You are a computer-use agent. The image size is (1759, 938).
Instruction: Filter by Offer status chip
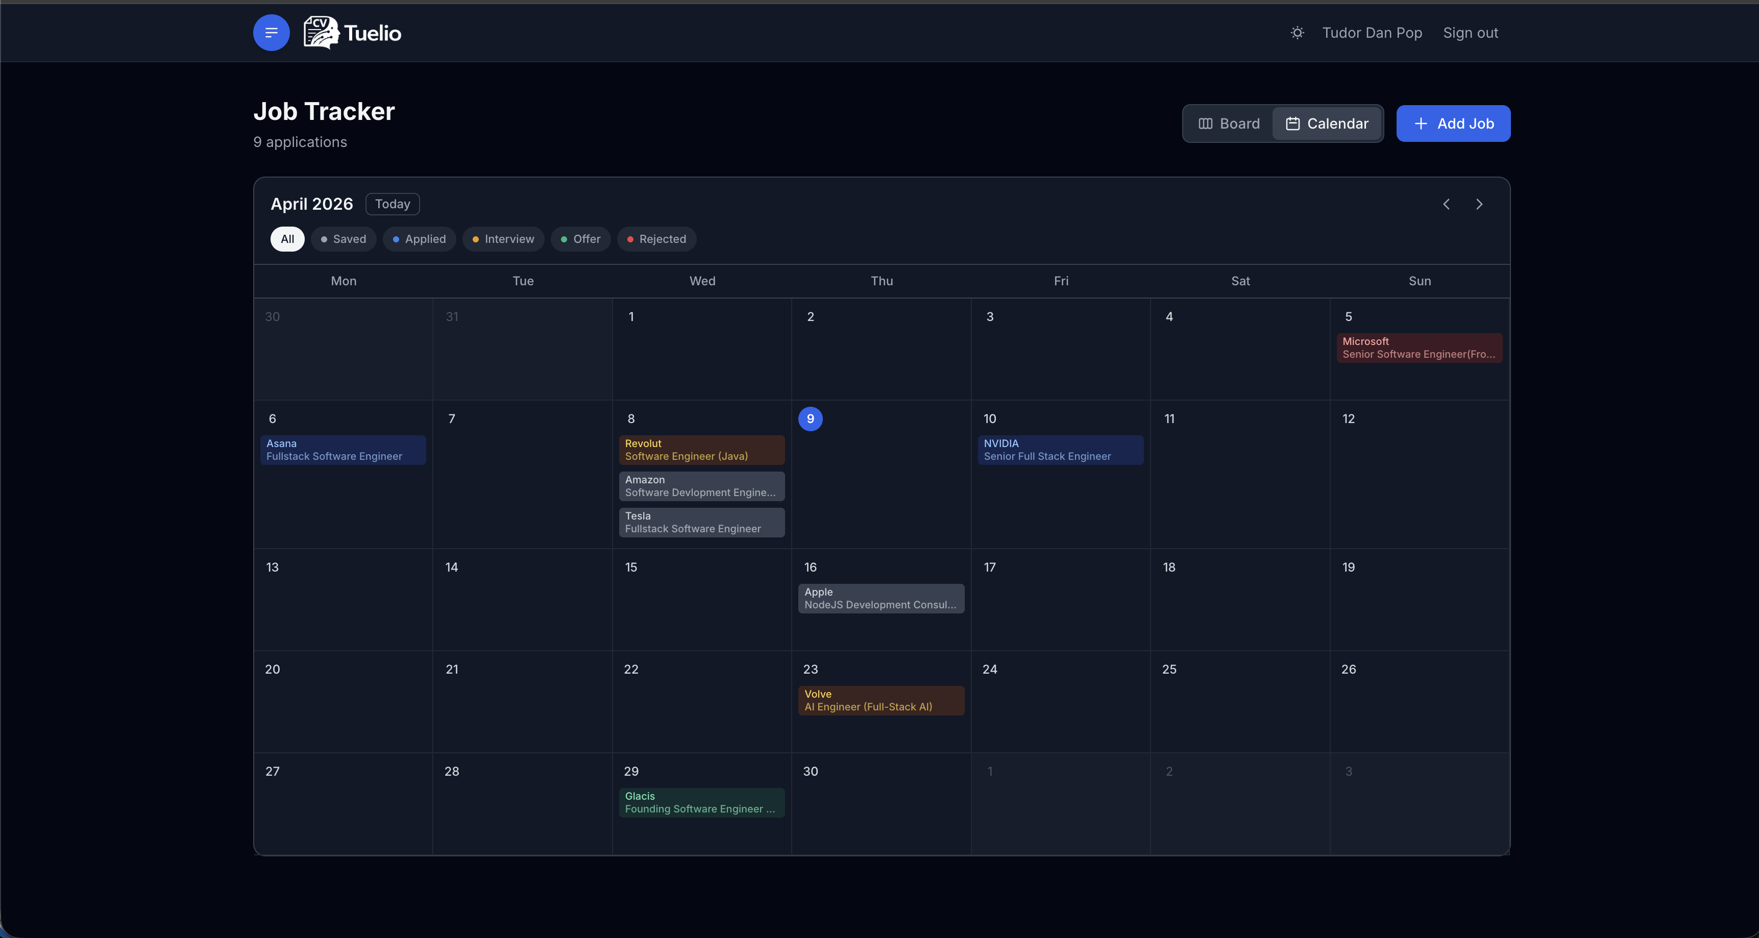coord(580,239)
